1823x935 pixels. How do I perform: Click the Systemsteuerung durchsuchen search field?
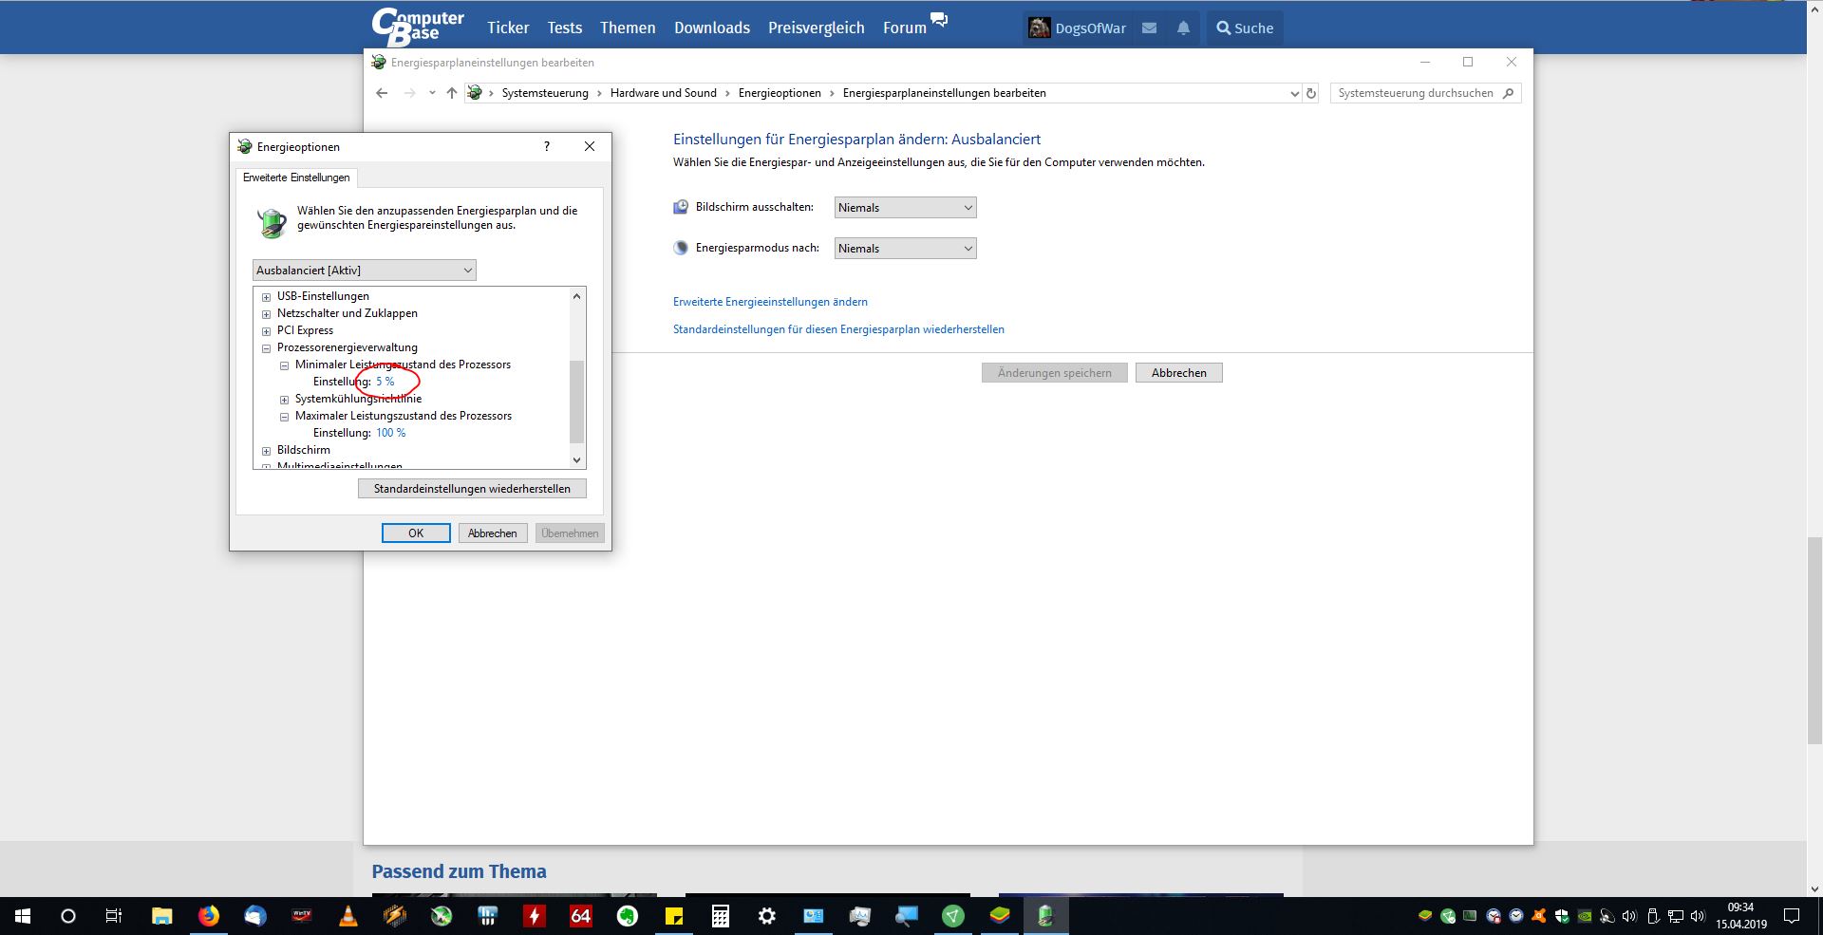(1425, 93)
